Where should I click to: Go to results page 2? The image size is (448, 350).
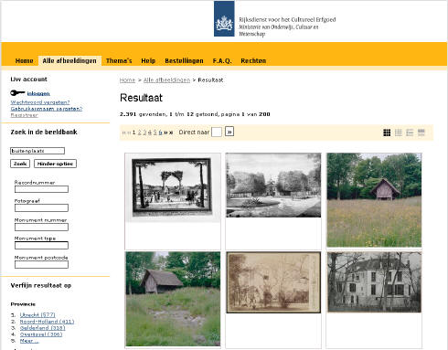(x=139, y=133)
